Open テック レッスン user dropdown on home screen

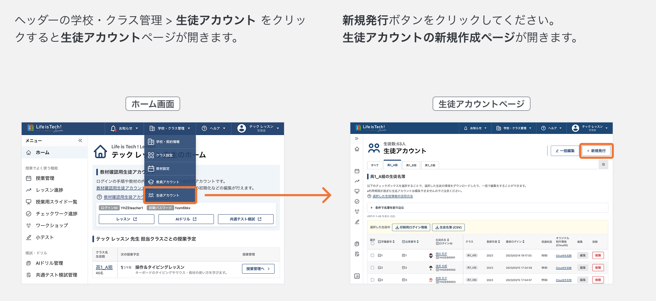coord(258,129)
